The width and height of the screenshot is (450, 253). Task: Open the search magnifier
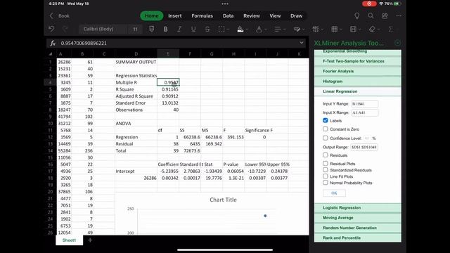click(371, 15)
